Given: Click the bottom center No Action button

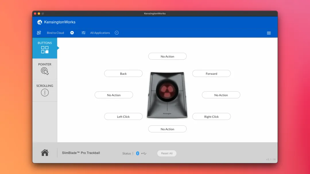Looking at the screenshot, I should coord(167,129).
